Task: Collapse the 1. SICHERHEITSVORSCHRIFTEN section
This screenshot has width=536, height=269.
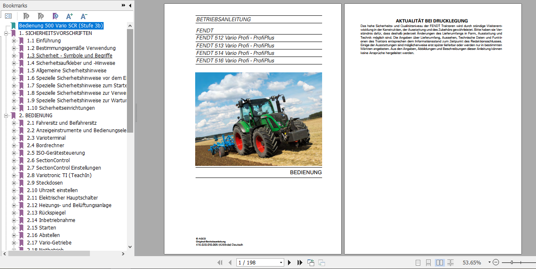Action: (6, 33)
